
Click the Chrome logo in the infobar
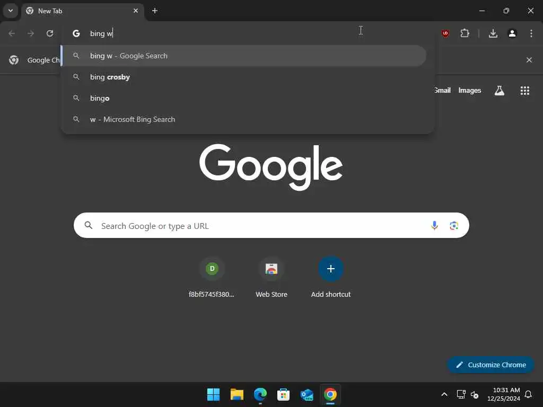[14, 60]
